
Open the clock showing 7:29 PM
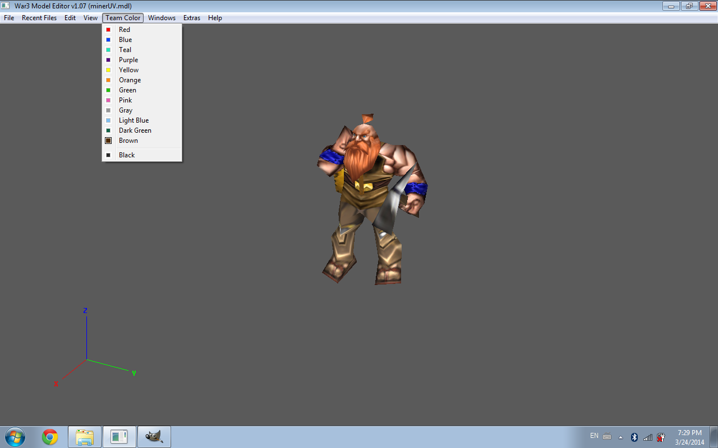pyautogui.click(x=689, y=437)
